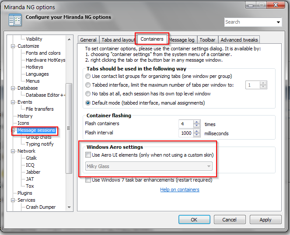Collapse the Database tree node
The width and height of the screenshot is (290, 235).
coord(13,88)
